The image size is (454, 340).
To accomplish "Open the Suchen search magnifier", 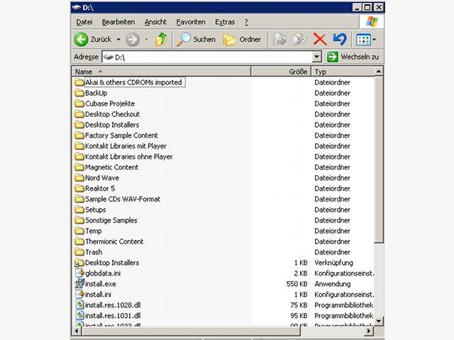I will 184,40.
